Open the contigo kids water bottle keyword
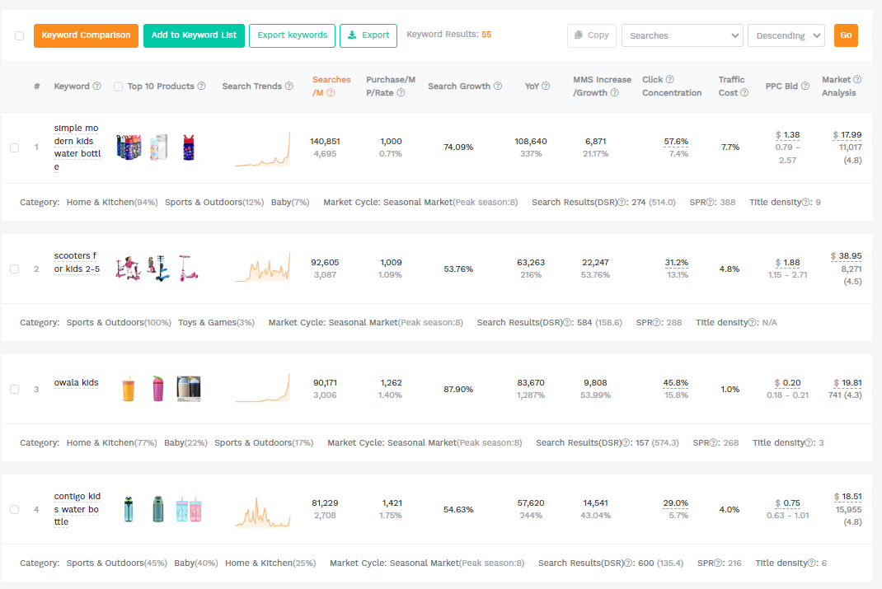882x589 pixels. pyautogui.click(x=77, y=509)
